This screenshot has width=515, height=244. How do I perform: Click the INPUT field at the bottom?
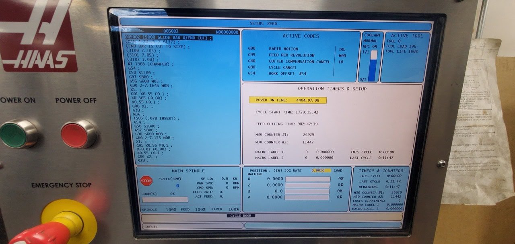click(x=192, y=226)
